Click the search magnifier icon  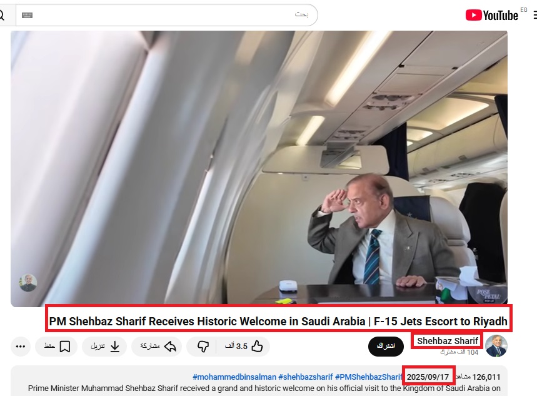pos(1,15)
